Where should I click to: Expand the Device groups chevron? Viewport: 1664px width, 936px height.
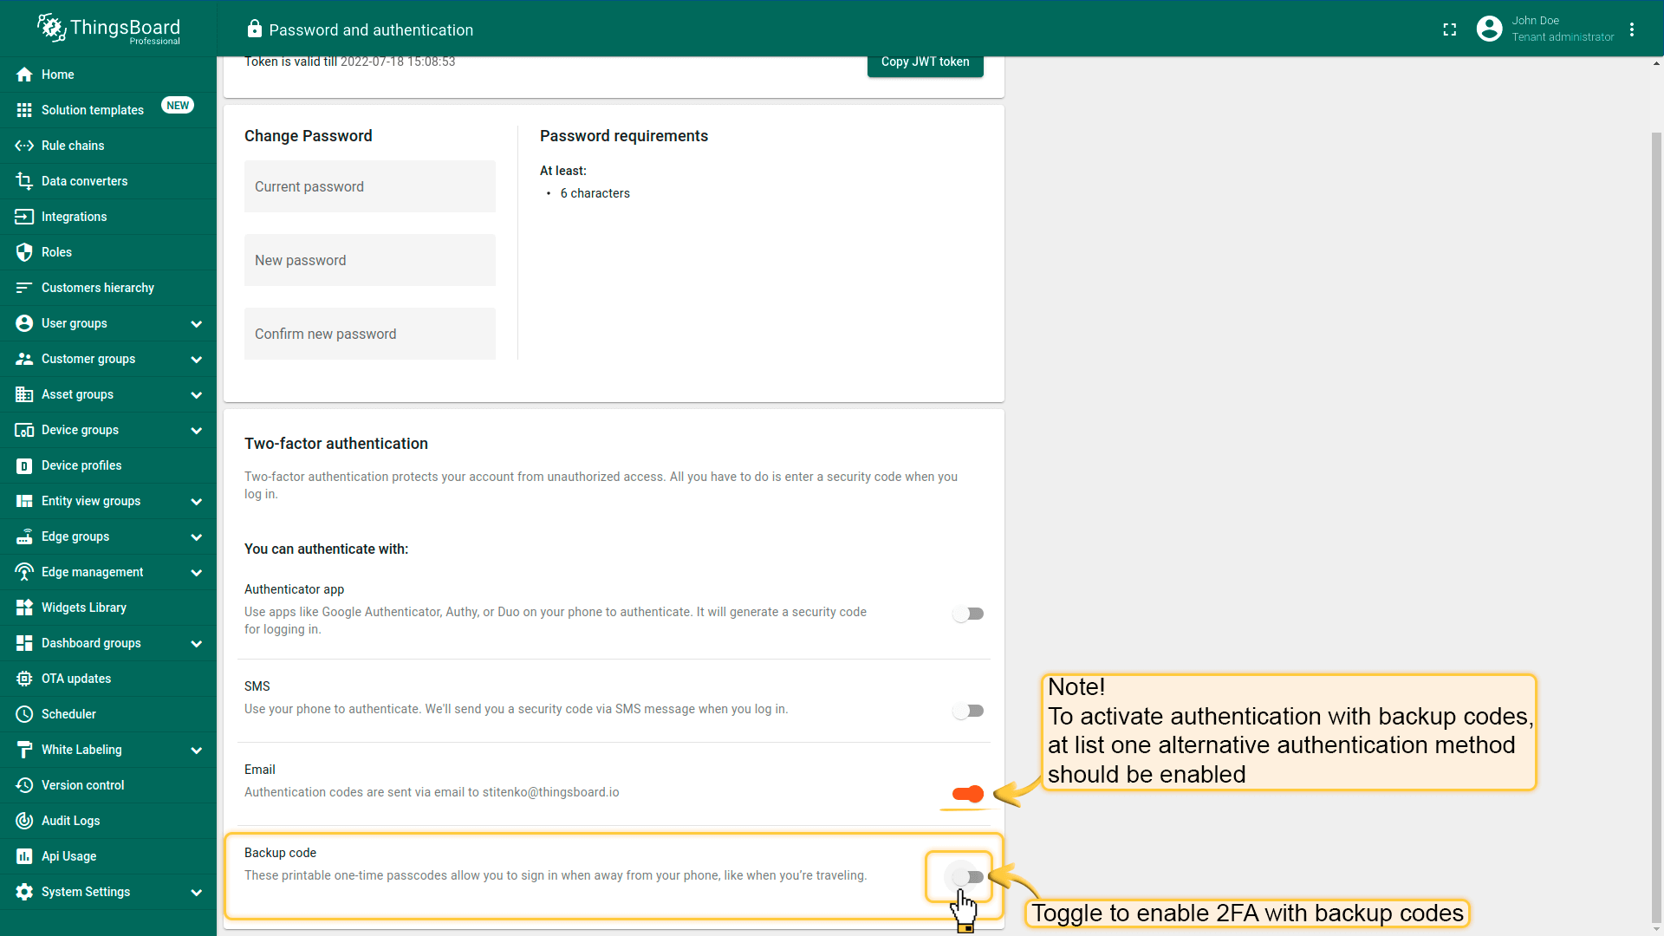click(197, 430)
